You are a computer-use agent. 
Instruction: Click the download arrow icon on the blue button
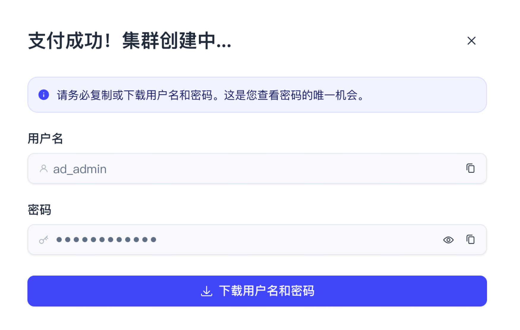point(207,291)
